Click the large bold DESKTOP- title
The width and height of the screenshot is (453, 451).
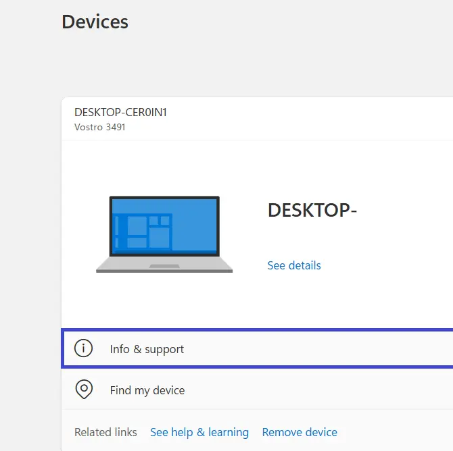pyautogui.click(x=312, y=211)
